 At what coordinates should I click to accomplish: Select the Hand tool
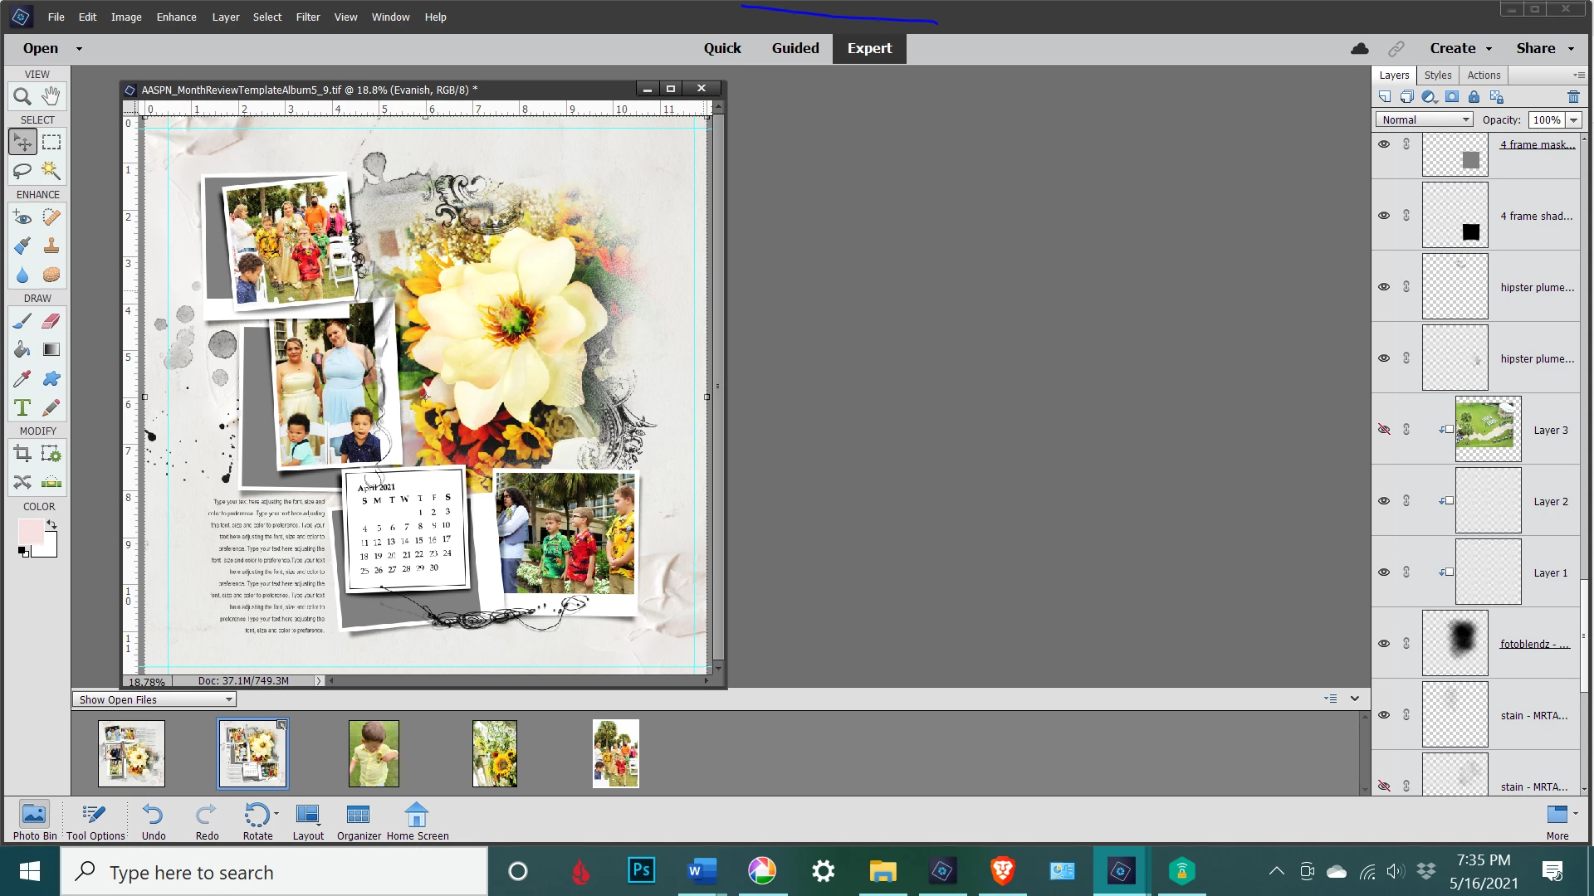tap(51, 96)
